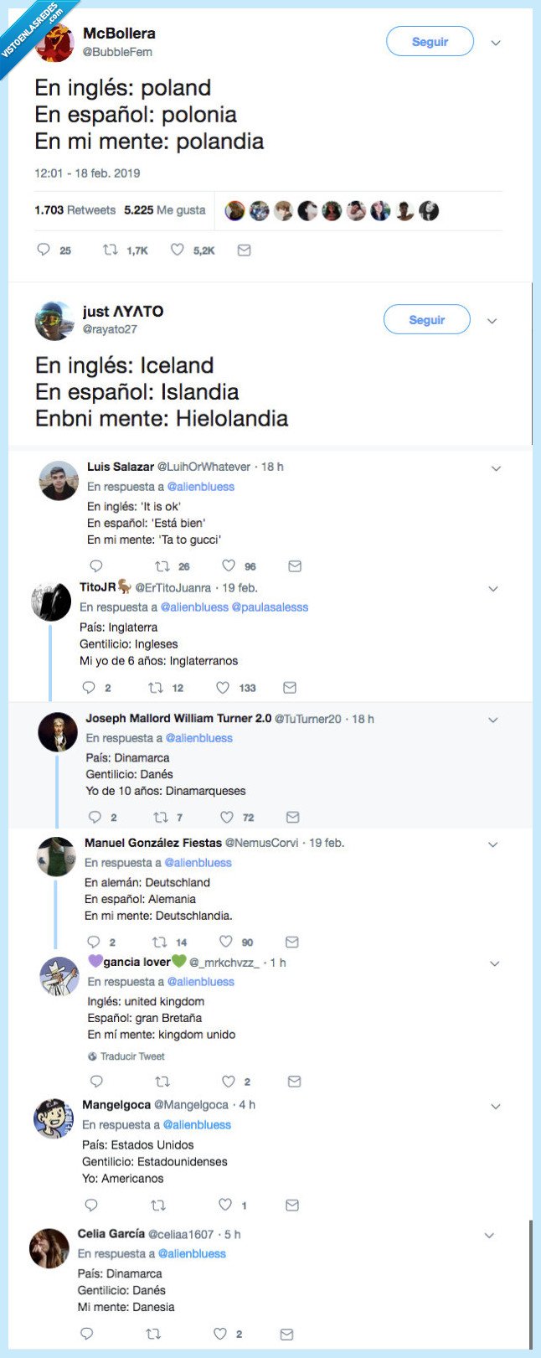The width and height of the screenshot is (541, 1358).
Task: Reply to McBollera's poland tweet
Action: coord(44,250)
